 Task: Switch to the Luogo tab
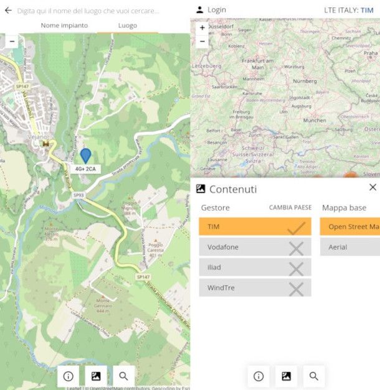128,26
